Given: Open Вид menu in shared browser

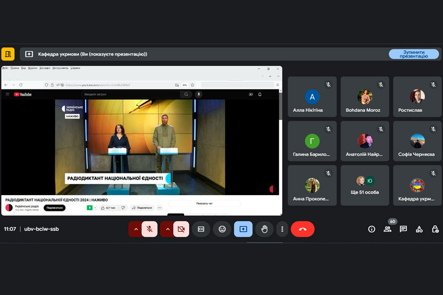Looking at the screenshot, I should point(24,68).
